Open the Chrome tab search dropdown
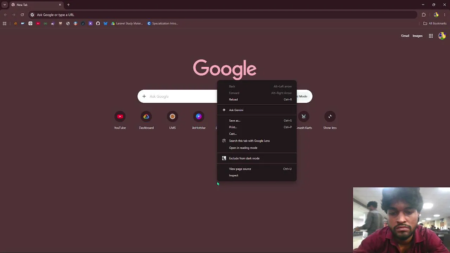The image size is (450, 253). (5, 5)
